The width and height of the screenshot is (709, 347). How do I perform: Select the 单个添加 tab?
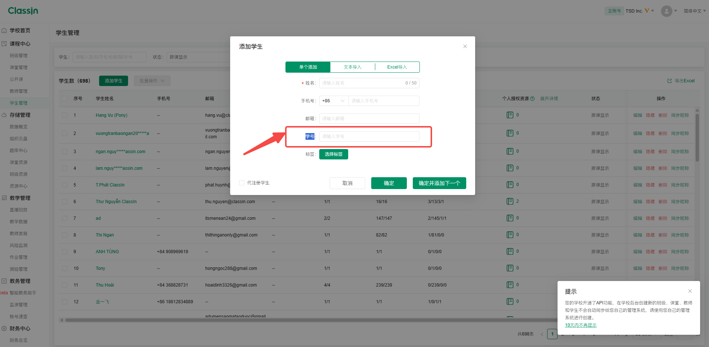coord(308,67)
